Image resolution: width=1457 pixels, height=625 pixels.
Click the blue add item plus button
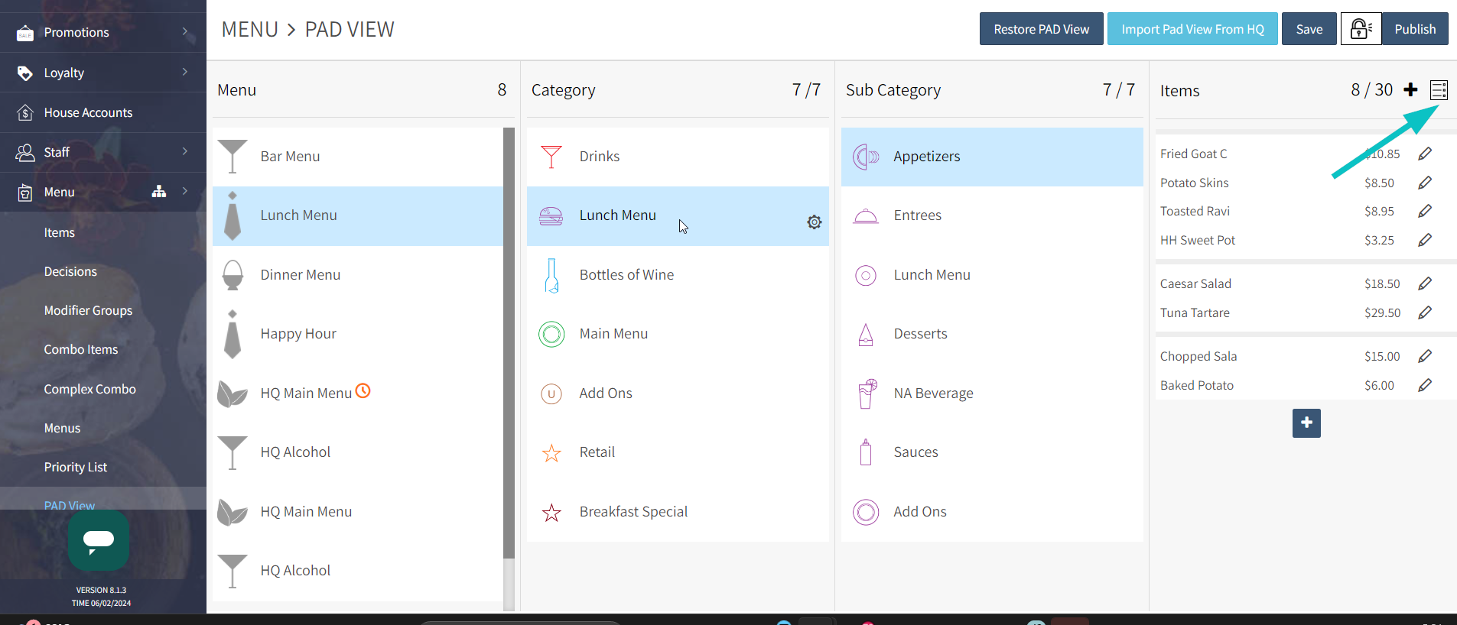(1306, 423)
